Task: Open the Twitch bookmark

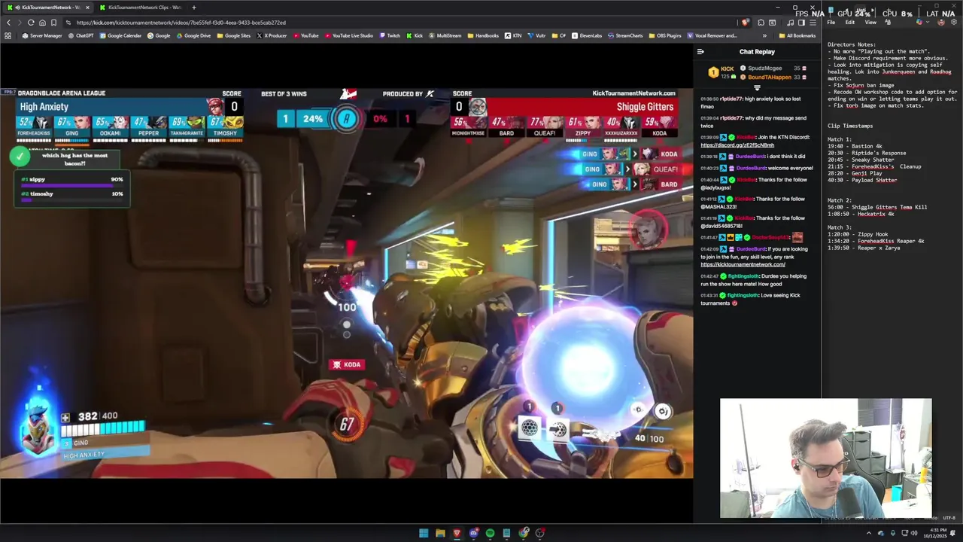Action: [390, 35]
